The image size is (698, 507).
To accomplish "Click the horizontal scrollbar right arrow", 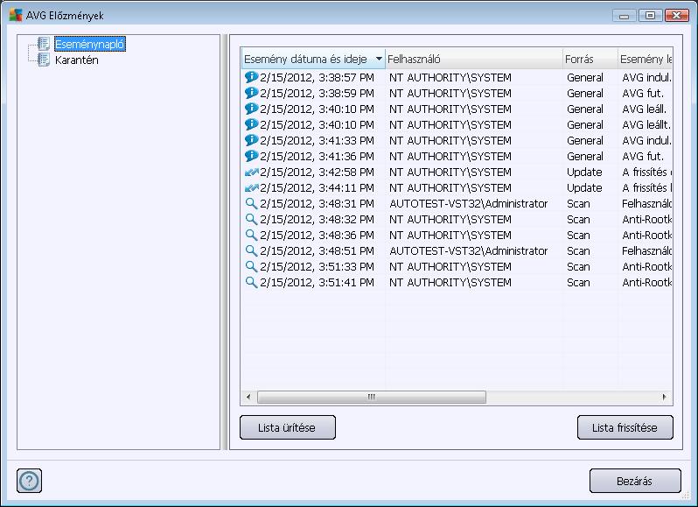I will tap(665, 397).
